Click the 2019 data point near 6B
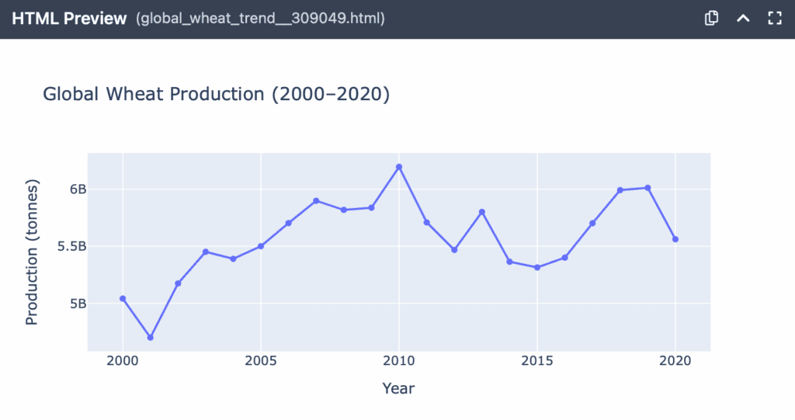The width and height of the screenshot is (795, 420). pyautogui.click(x=647, y=188)
